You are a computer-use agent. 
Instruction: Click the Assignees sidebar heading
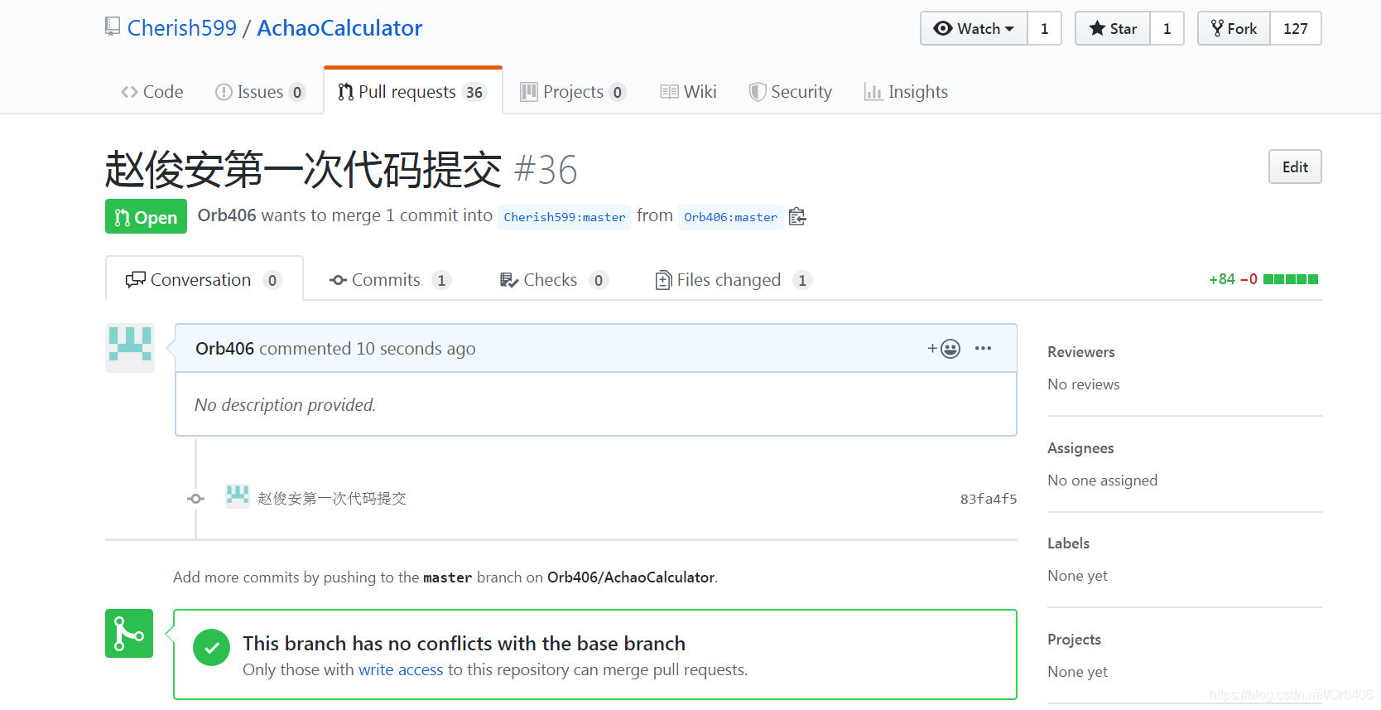click(1080, 448)
